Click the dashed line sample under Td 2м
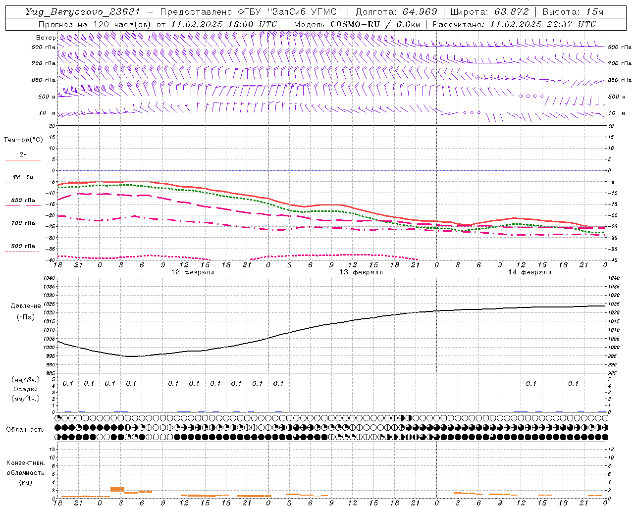The height and width of the screenshot is (507, 634). pos(23,183)
